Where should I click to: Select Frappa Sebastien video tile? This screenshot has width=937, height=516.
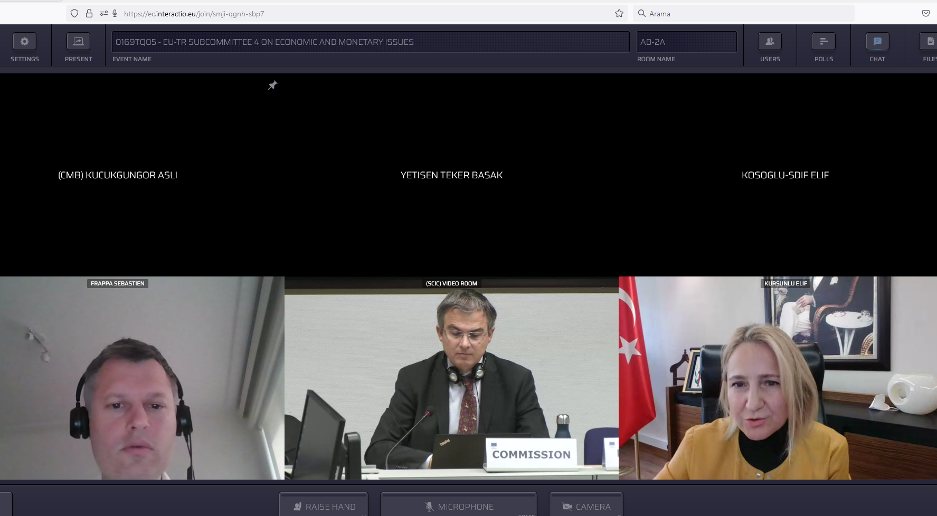[142, 378]
